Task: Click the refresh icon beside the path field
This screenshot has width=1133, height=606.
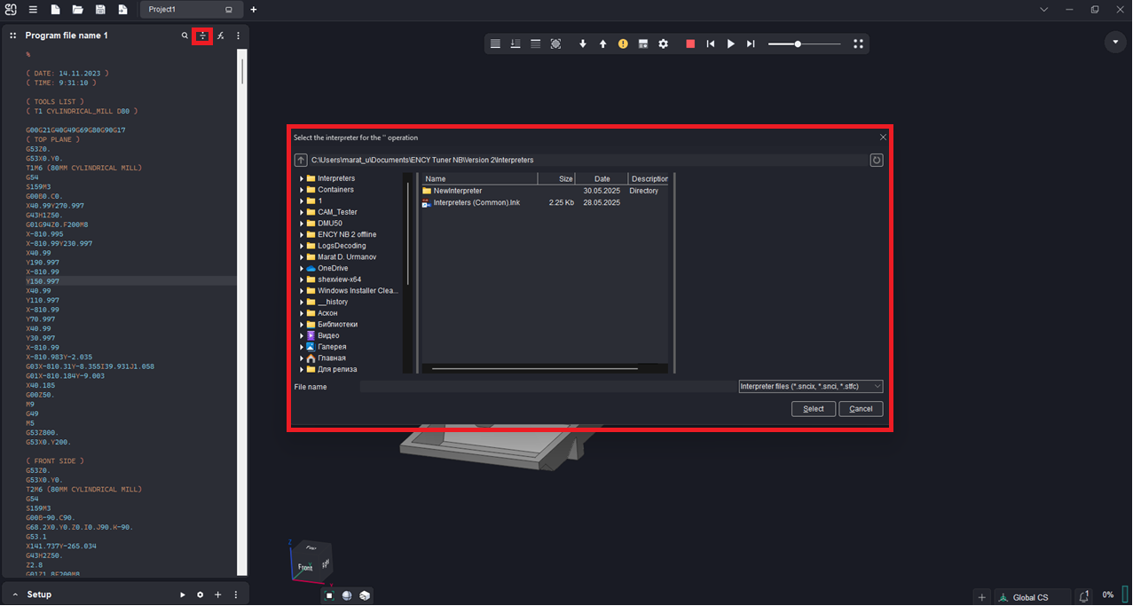Action: [876, 161]
